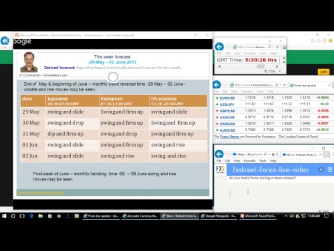Viewport: 334px width, 251px height.
Task: Click the back arrow in the GMT Time browser window
Action: click(x=219, y=47)
